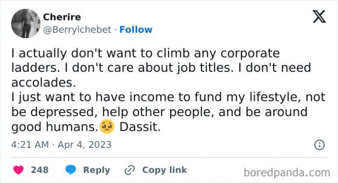
Task: View the 248 likes count
Action: click(40, 170)
